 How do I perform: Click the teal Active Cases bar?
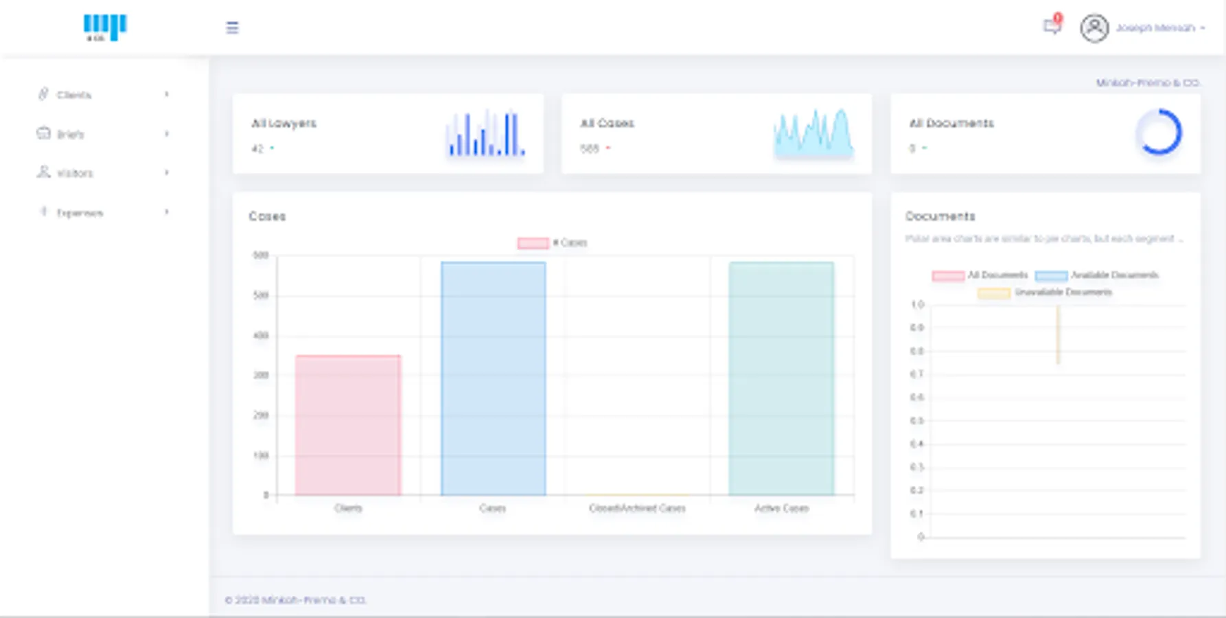point(781,378)
